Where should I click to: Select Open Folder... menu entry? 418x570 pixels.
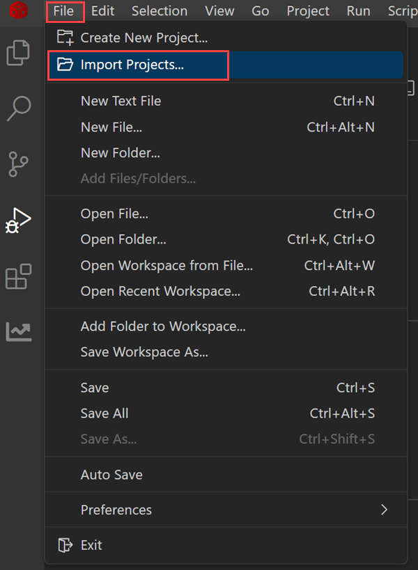[x=226, y=239]
